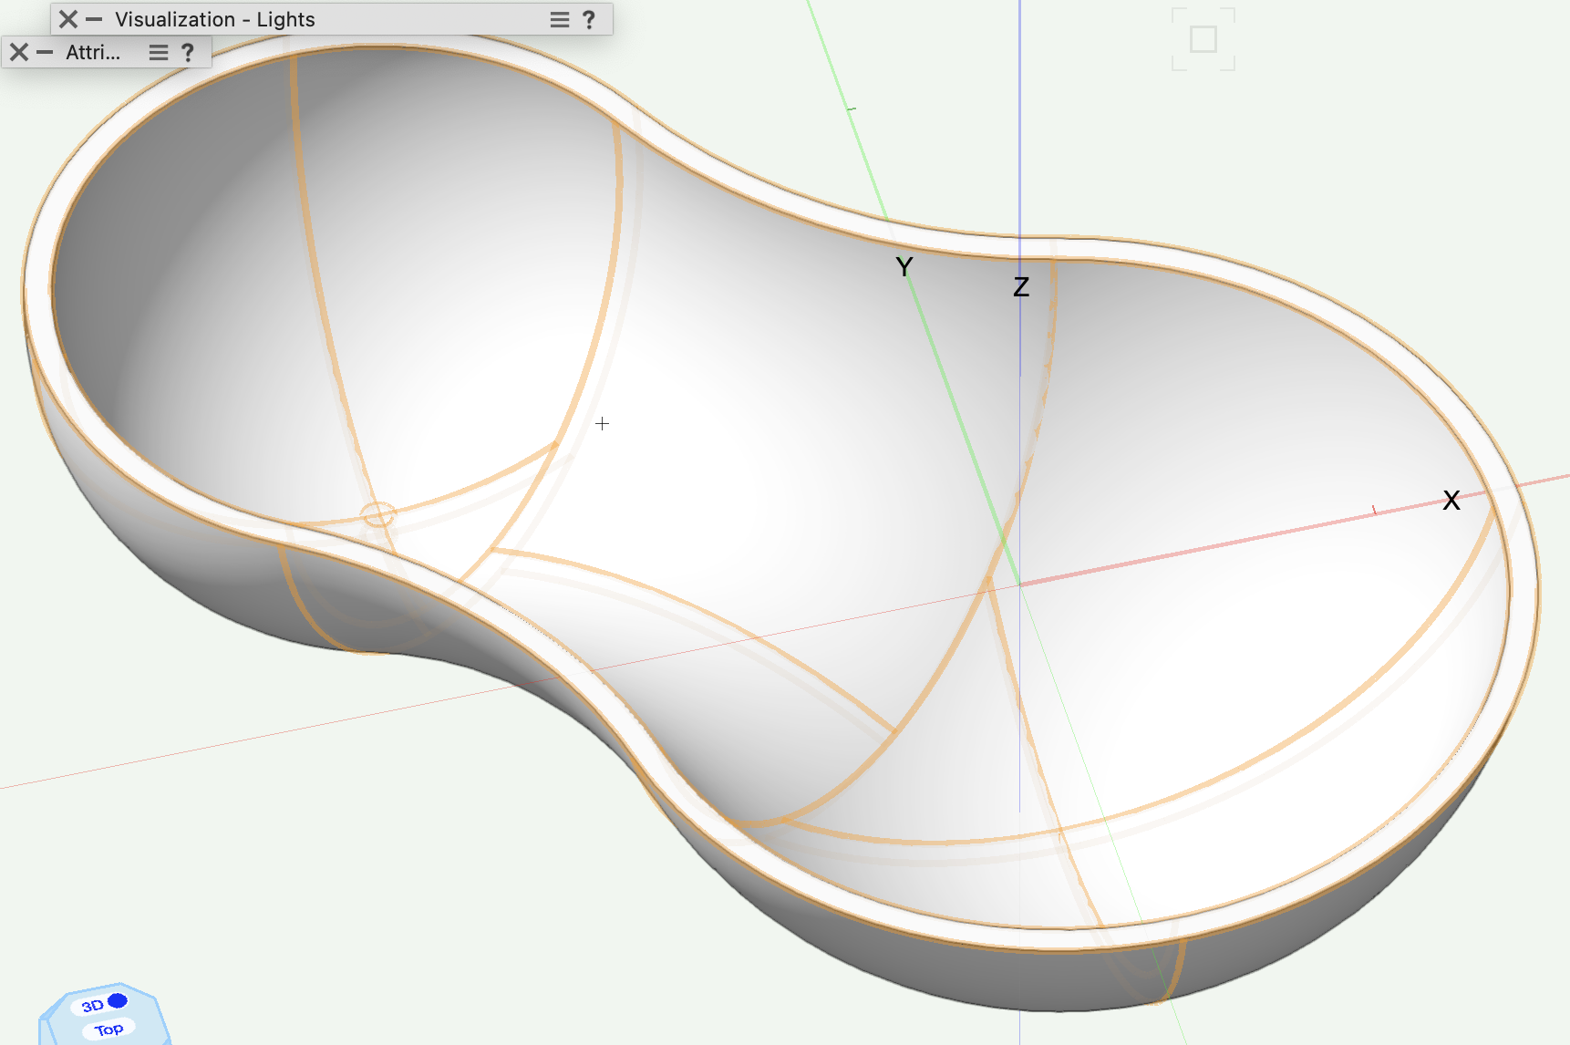1570x1045 pixels.
Task: Minimize the Visualization - Lights palette
Action: click(94, 20)
